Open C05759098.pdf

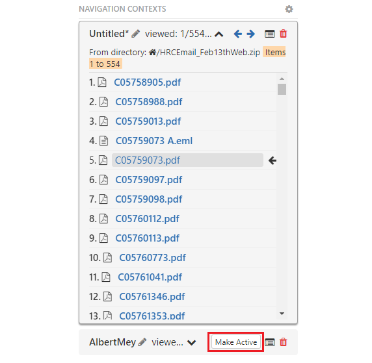[149, 199]
